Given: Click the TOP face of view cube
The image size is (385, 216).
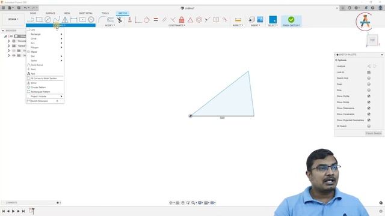Looking at the screenshot, I should [372, 40].
